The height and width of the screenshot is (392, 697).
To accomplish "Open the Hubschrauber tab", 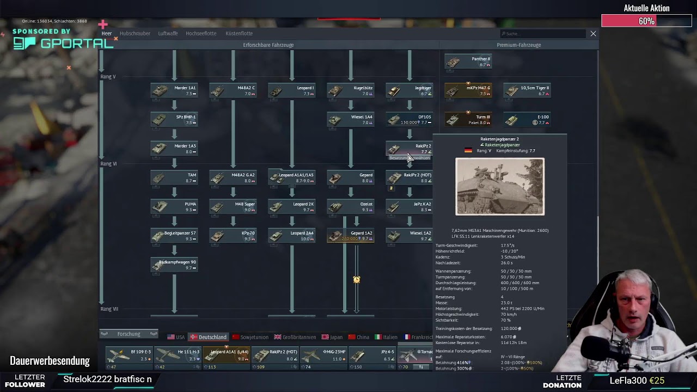I will tap(135, 33).
